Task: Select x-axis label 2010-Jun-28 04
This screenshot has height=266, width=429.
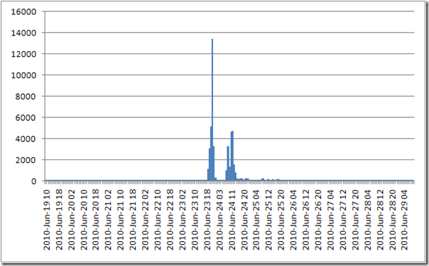Action: click(x=367, y=220)
